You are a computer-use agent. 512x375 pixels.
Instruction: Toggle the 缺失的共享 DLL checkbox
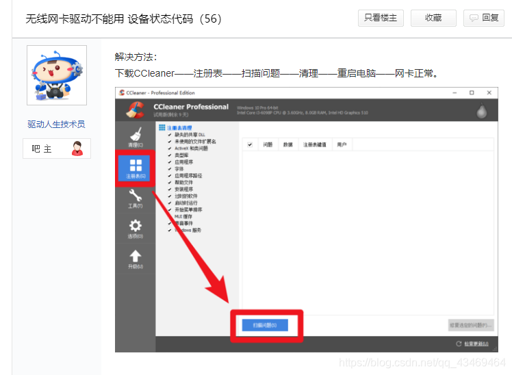click(x=170, y=134)
